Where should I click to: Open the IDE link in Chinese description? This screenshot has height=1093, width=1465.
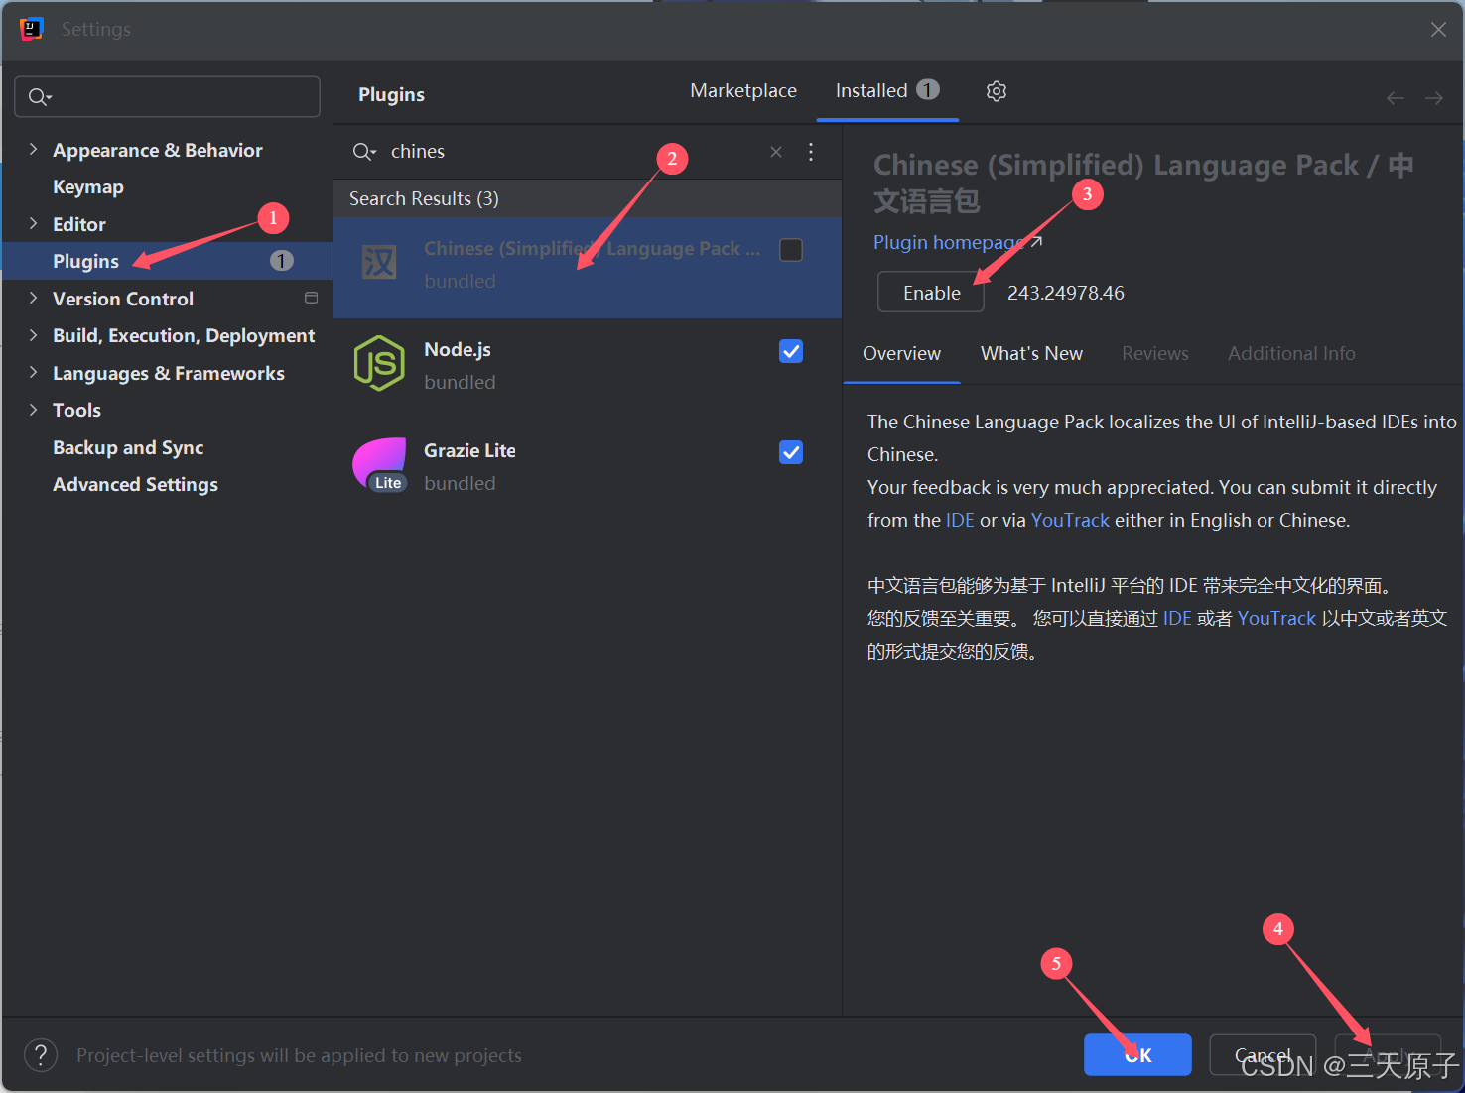click(x=1177, y=618)
